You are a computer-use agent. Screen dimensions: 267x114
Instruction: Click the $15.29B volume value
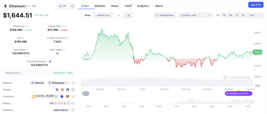52,30
